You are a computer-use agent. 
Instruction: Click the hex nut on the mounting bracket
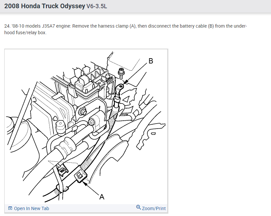pos(83,112)
